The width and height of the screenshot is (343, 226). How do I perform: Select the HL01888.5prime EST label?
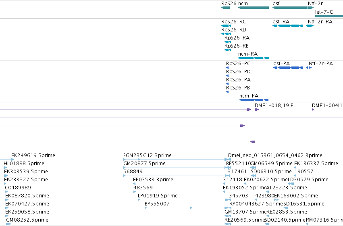(x=24, y=164)
